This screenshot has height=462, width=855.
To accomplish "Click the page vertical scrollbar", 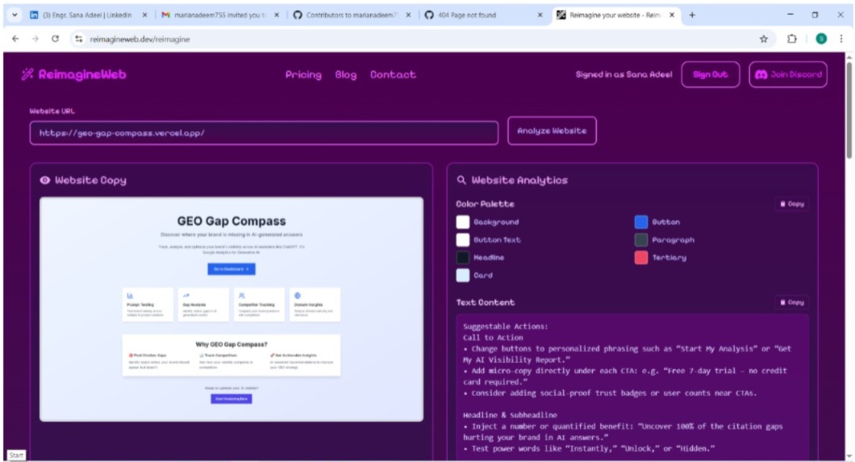I will pos(849,109).
